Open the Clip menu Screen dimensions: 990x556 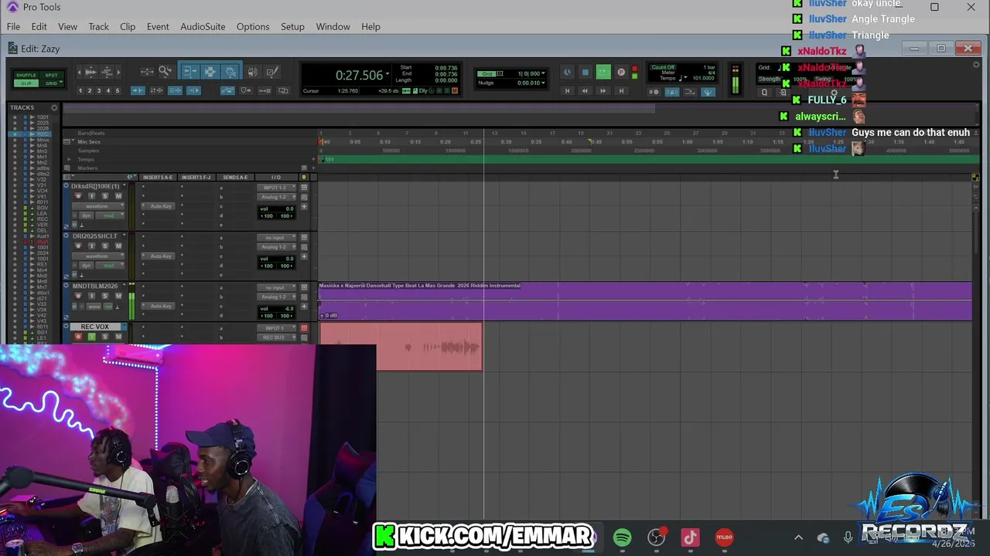[128, 26]
